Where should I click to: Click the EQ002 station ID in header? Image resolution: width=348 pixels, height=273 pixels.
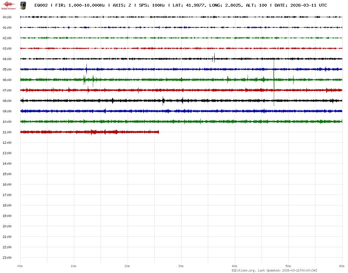[41, 5]
